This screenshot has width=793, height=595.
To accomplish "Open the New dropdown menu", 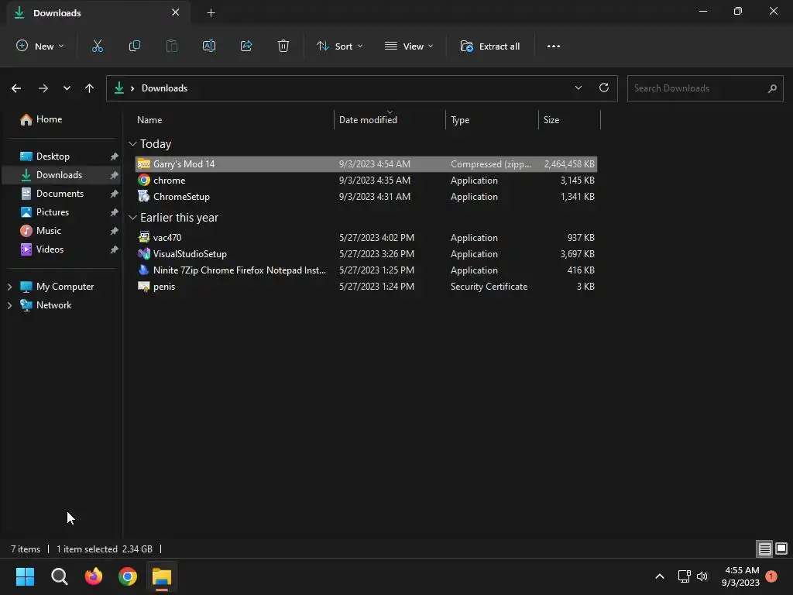I will click(x=40, y=46).
